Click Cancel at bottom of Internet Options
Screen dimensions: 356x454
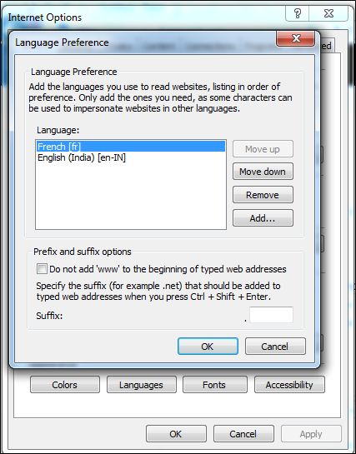243,434
